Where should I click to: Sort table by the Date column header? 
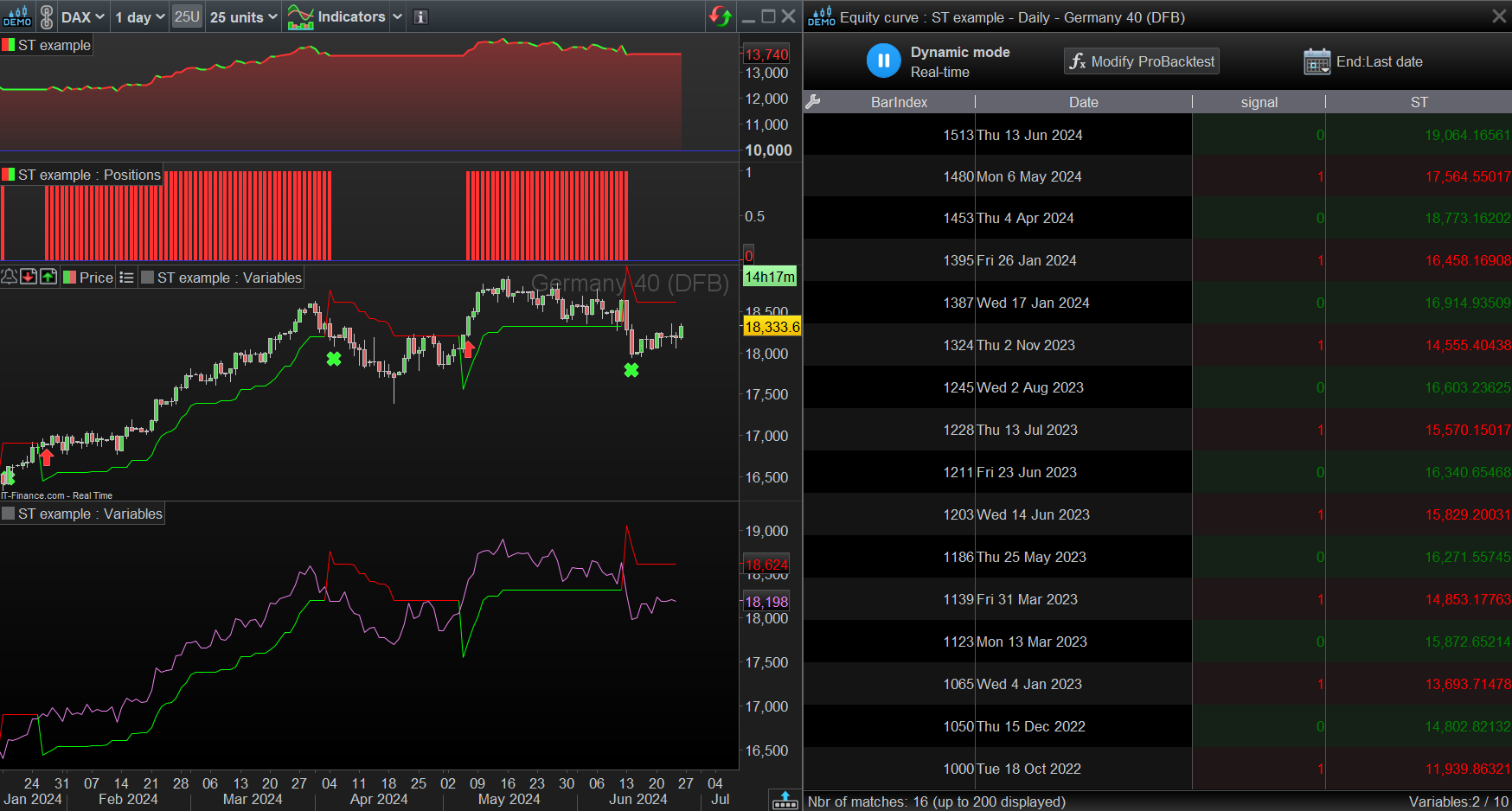(1083, 102)
